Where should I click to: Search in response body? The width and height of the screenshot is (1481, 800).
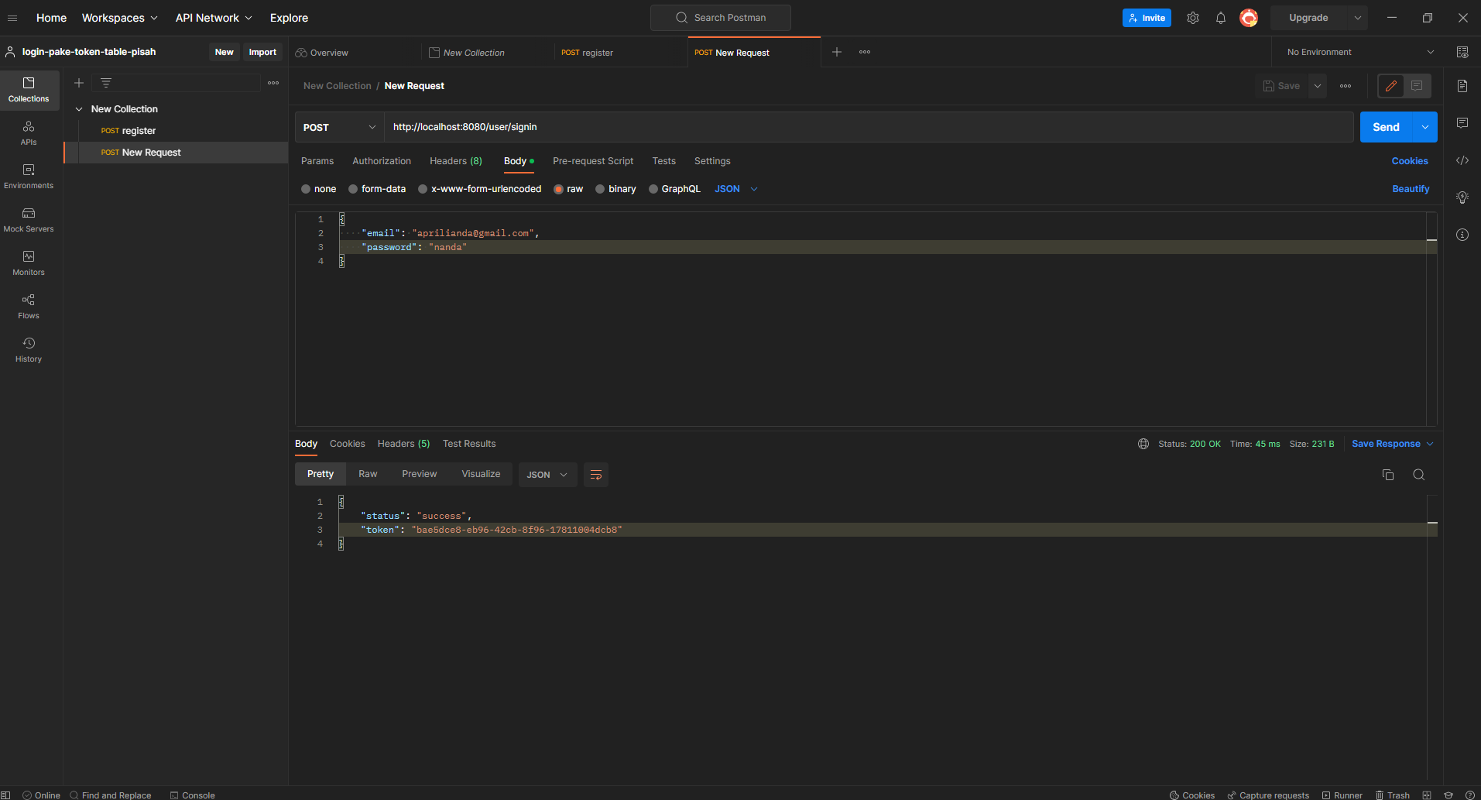pos(1419,475)
